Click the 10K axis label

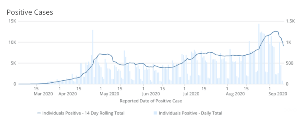(x=12, y=42)
